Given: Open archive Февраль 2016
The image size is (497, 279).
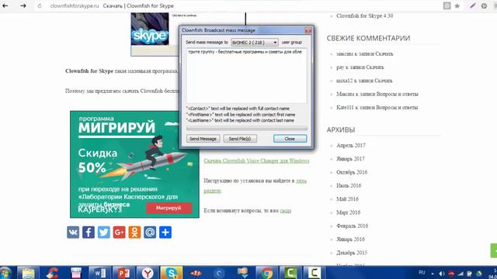Looking at the screenshot, I should pyautogui.click(x=352, y=226).
